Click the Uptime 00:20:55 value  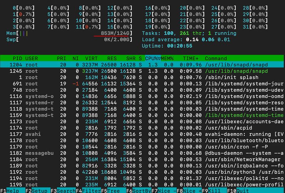pos(180,46)
